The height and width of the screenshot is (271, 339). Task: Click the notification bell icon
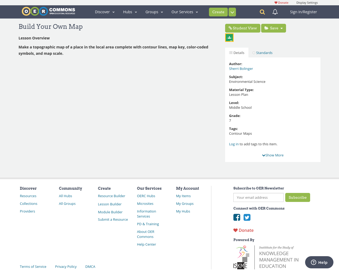(275, 12)
